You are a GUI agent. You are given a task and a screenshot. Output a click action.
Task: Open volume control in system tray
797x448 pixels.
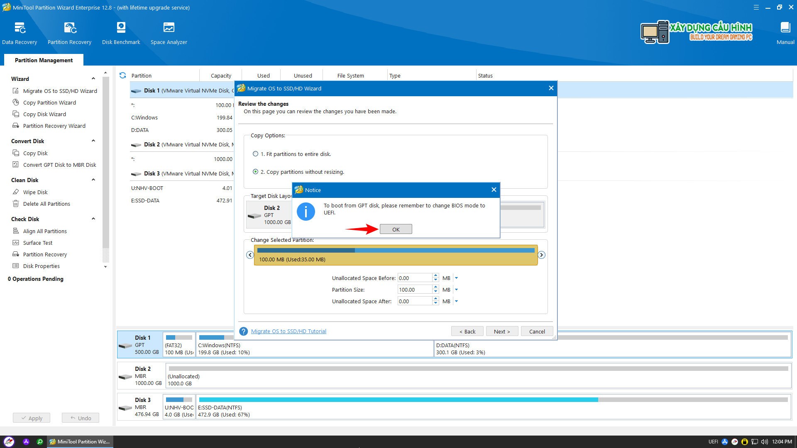coord(764,442)
